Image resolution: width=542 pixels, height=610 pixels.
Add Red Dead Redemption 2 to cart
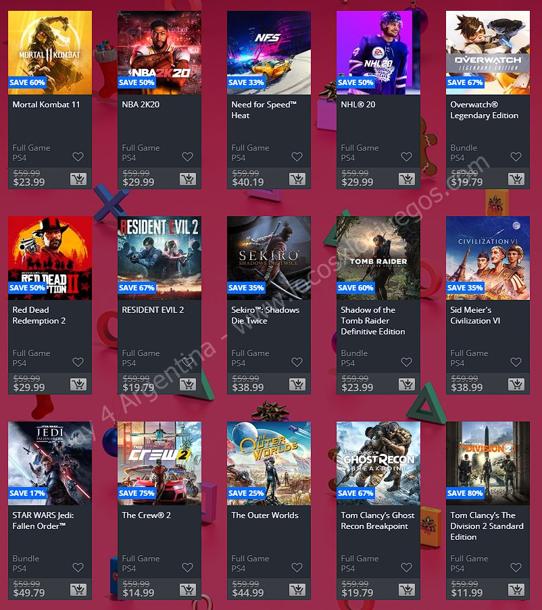pos(78,384)
